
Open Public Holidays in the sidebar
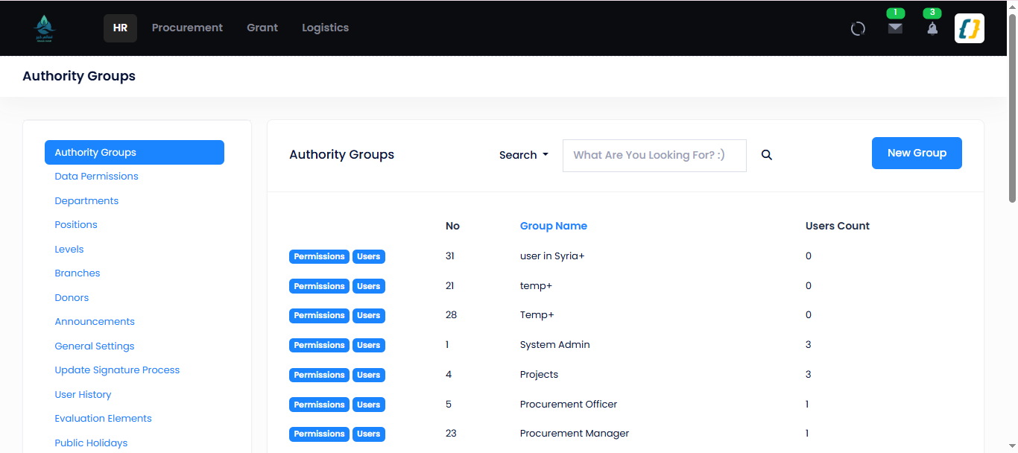pyautogui.click(x=91, y=443)
